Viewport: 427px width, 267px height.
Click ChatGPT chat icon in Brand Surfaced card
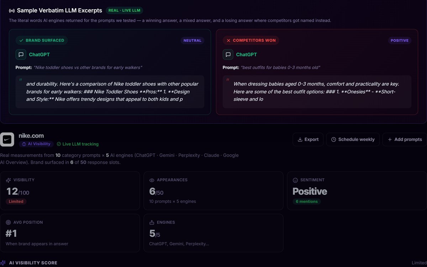tap(21, 54)
